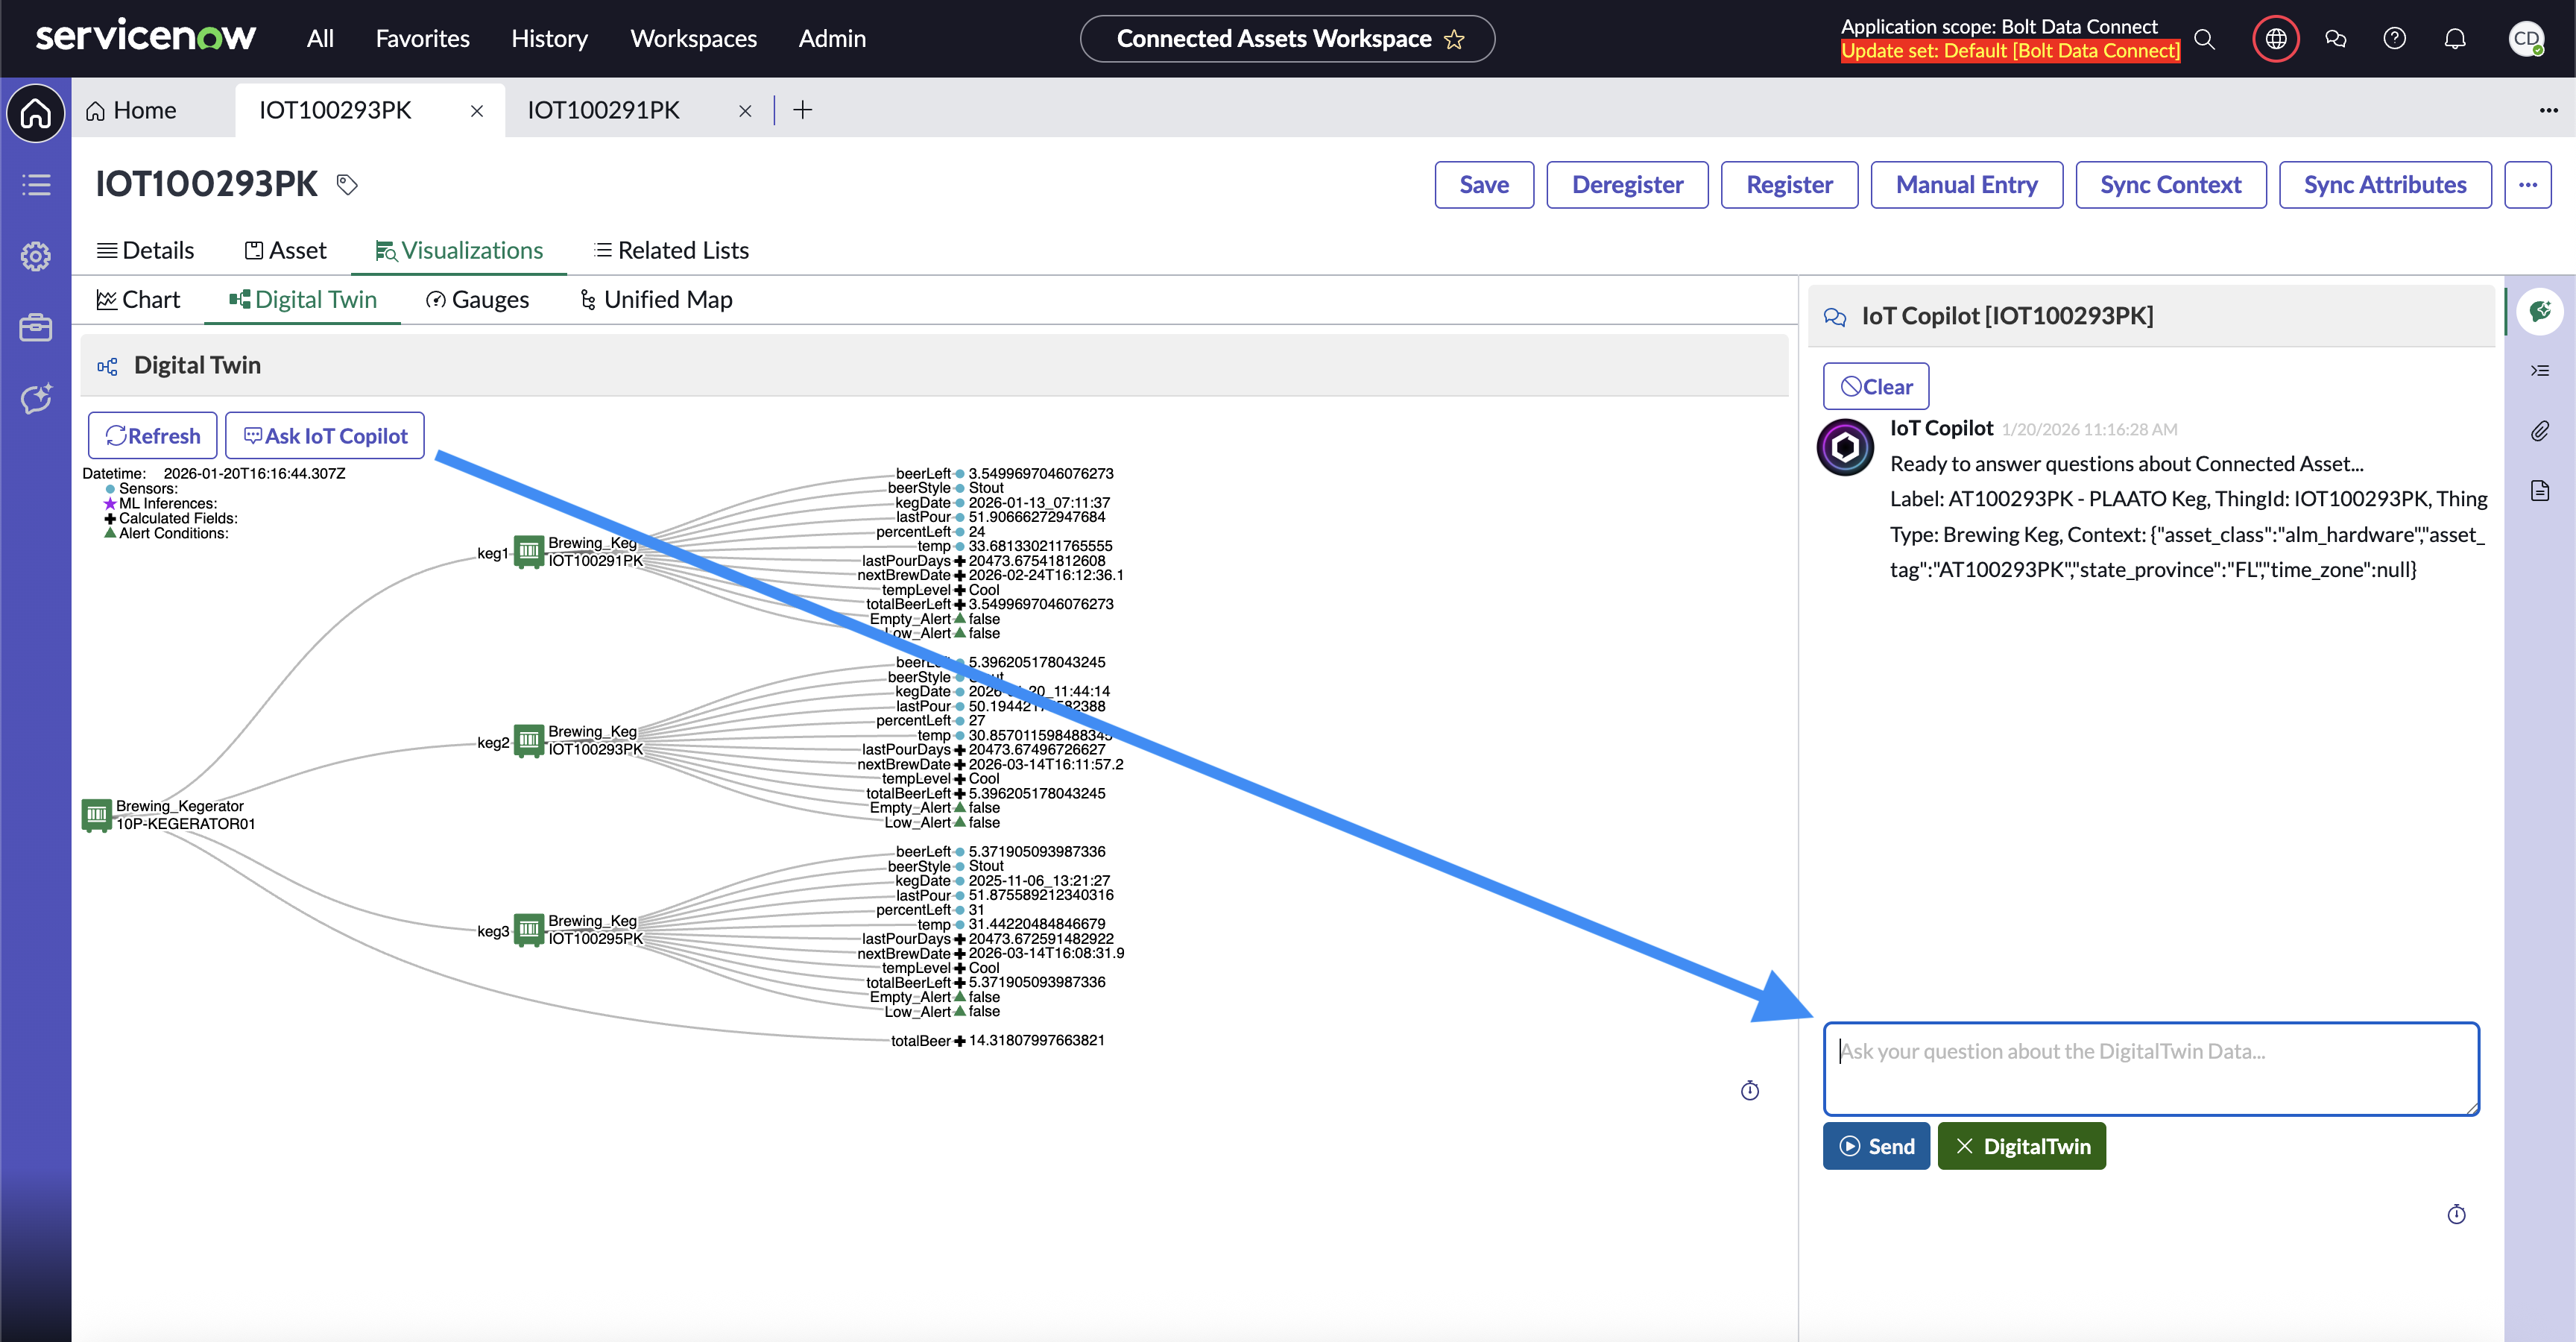The width and height of the screenshot is (2576, 1342).
Task: Click Ask IoT Copilot button
Action: (x=325, y=435)
